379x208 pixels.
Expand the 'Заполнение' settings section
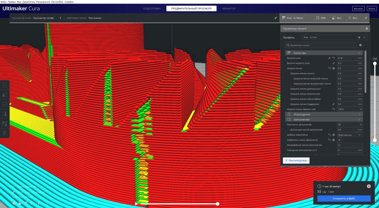pos(324,119)
